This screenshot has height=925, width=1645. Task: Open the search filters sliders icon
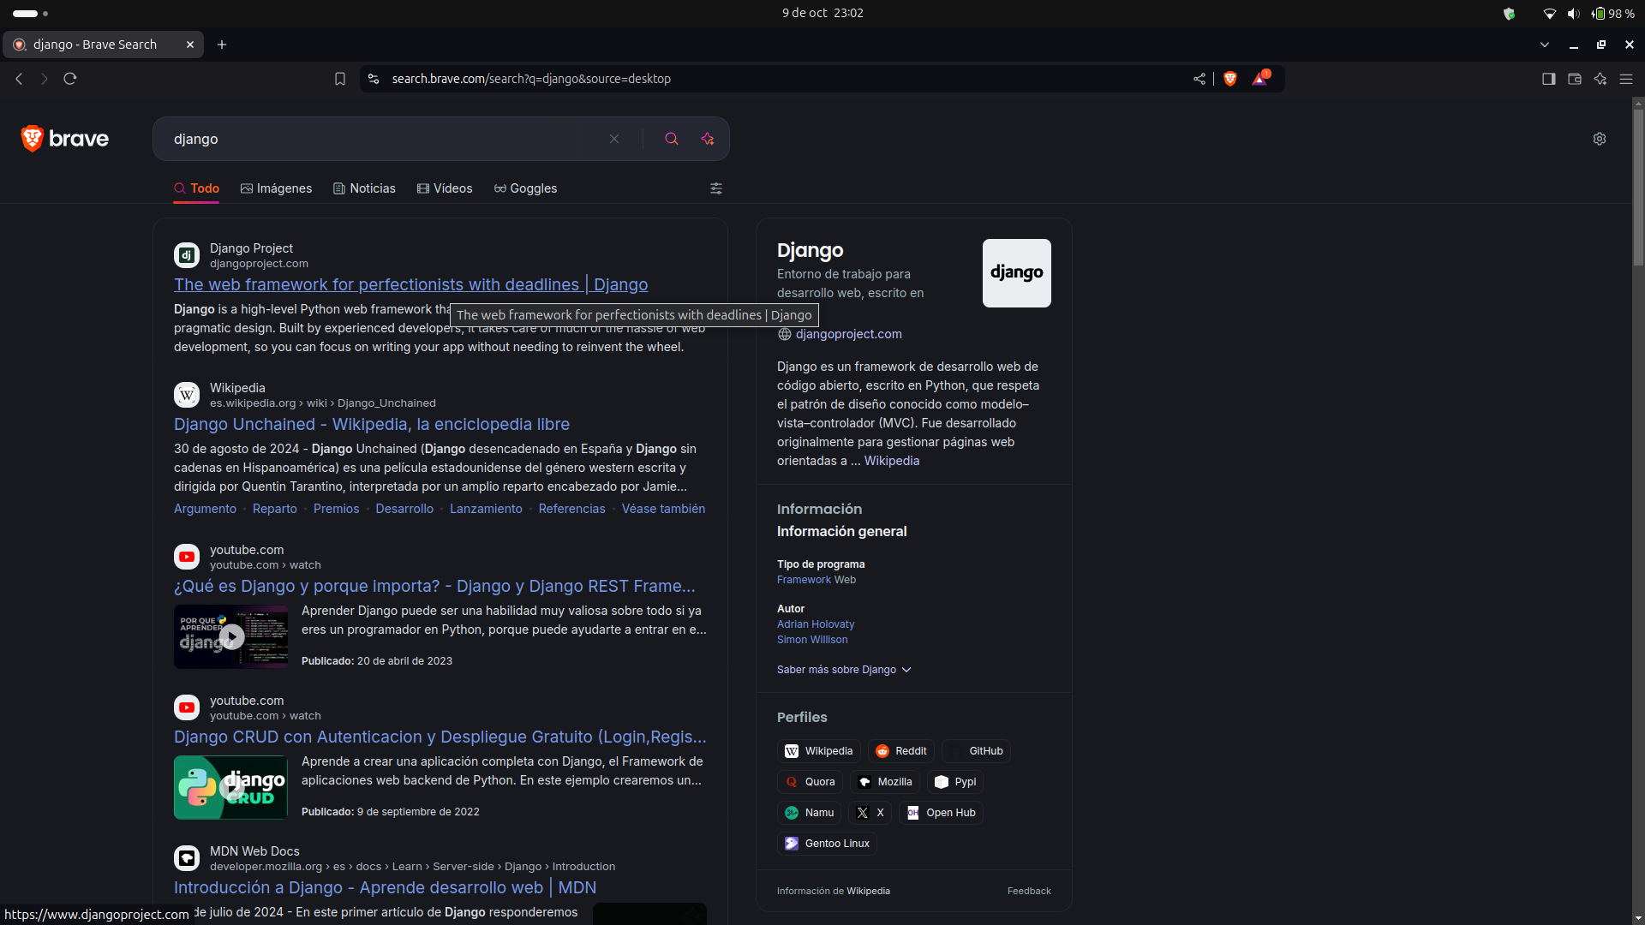716,188
